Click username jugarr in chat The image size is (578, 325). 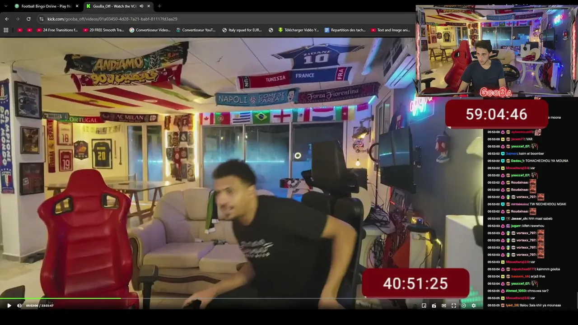[x=517, y=226]
